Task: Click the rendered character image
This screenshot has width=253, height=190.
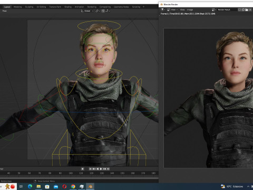Action: click(208, 98)
